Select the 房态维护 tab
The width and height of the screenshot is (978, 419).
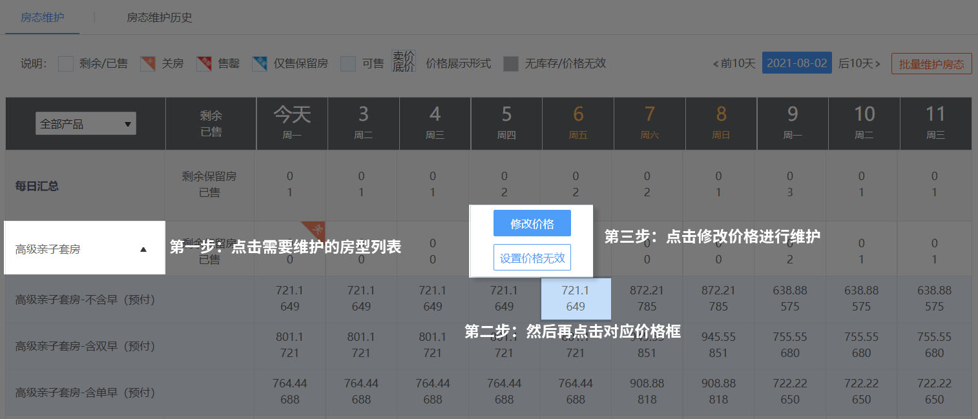click(42, 17)
